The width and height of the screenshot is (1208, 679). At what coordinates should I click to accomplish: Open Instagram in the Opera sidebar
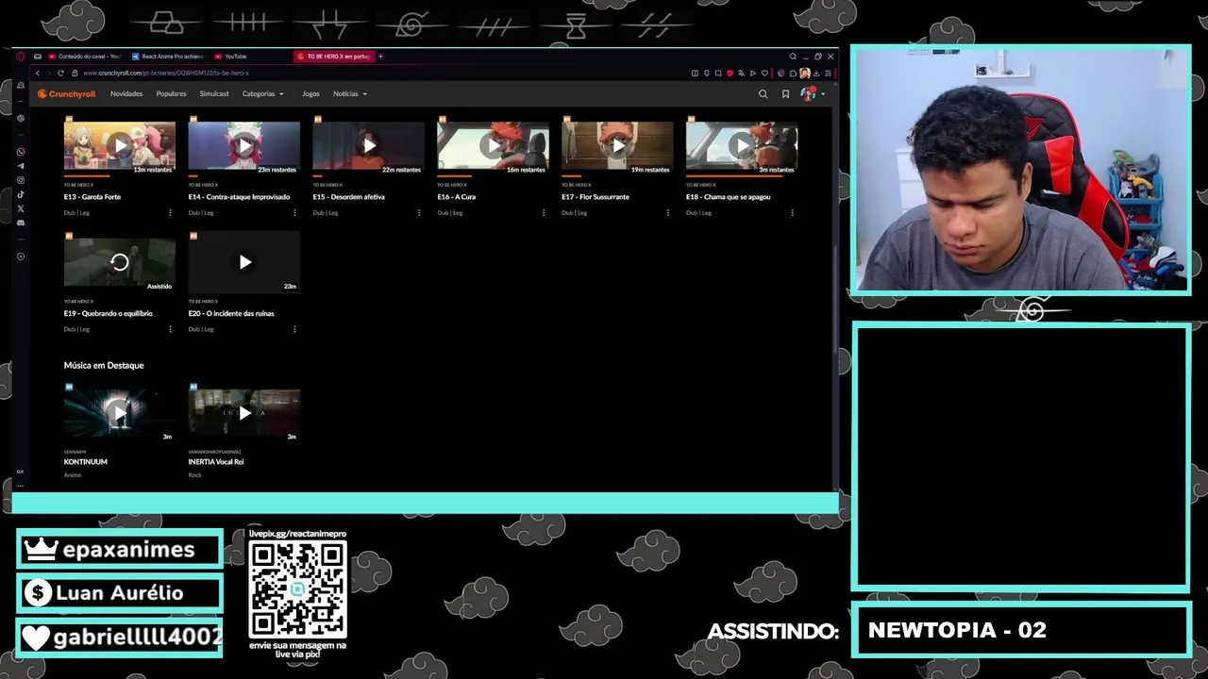[x=21, y=180]
